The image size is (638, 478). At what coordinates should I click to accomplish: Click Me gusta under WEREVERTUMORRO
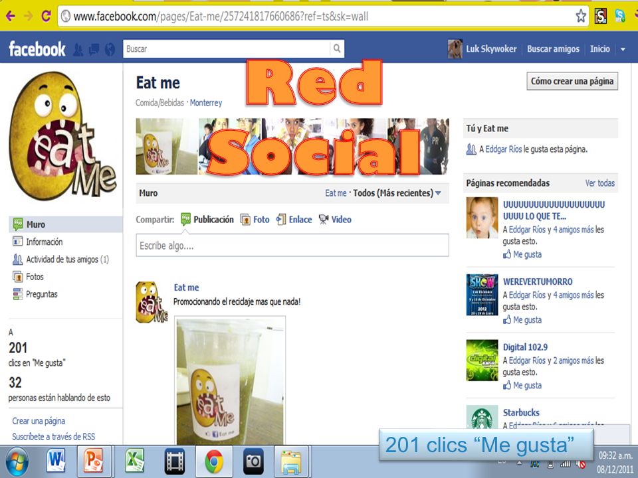tap(522, 320)
